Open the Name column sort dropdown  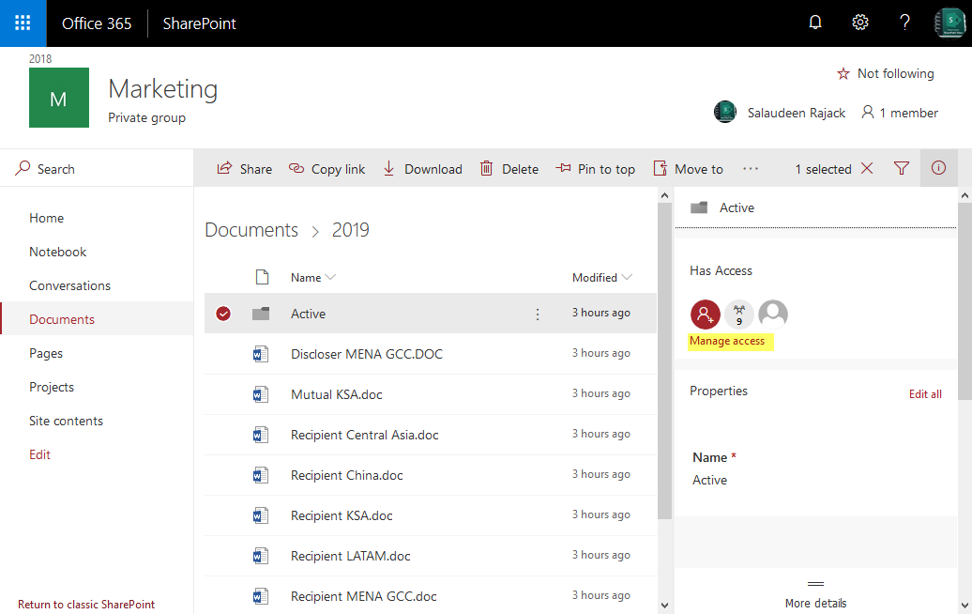point(312,277)
